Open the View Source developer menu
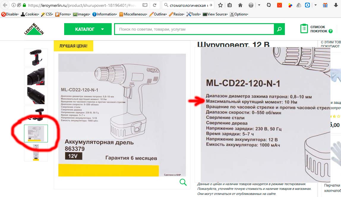Screen dimensions: 341x197 [x=215, y=14]
